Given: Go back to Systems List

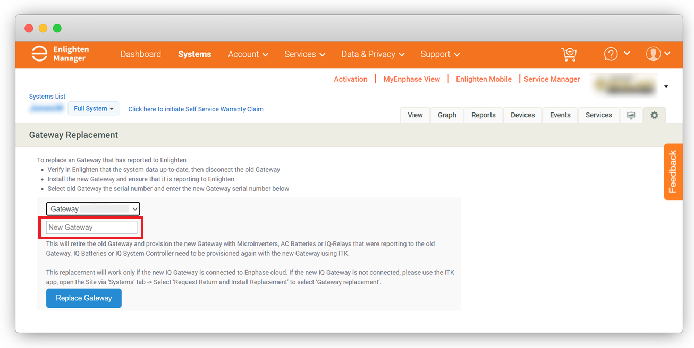Looking at the screenshot, I should 47,97.
